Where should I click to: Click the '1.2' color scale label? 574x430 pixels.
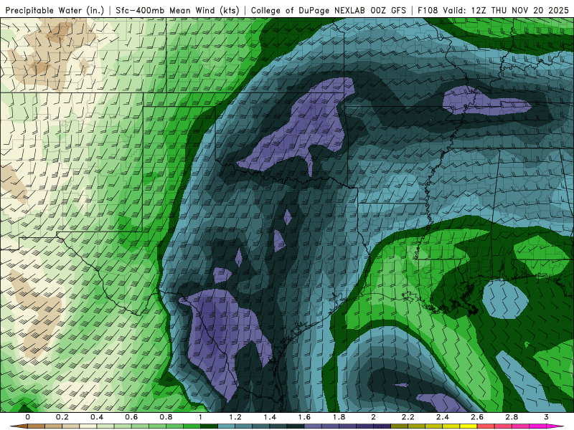(x=235, y=417)
